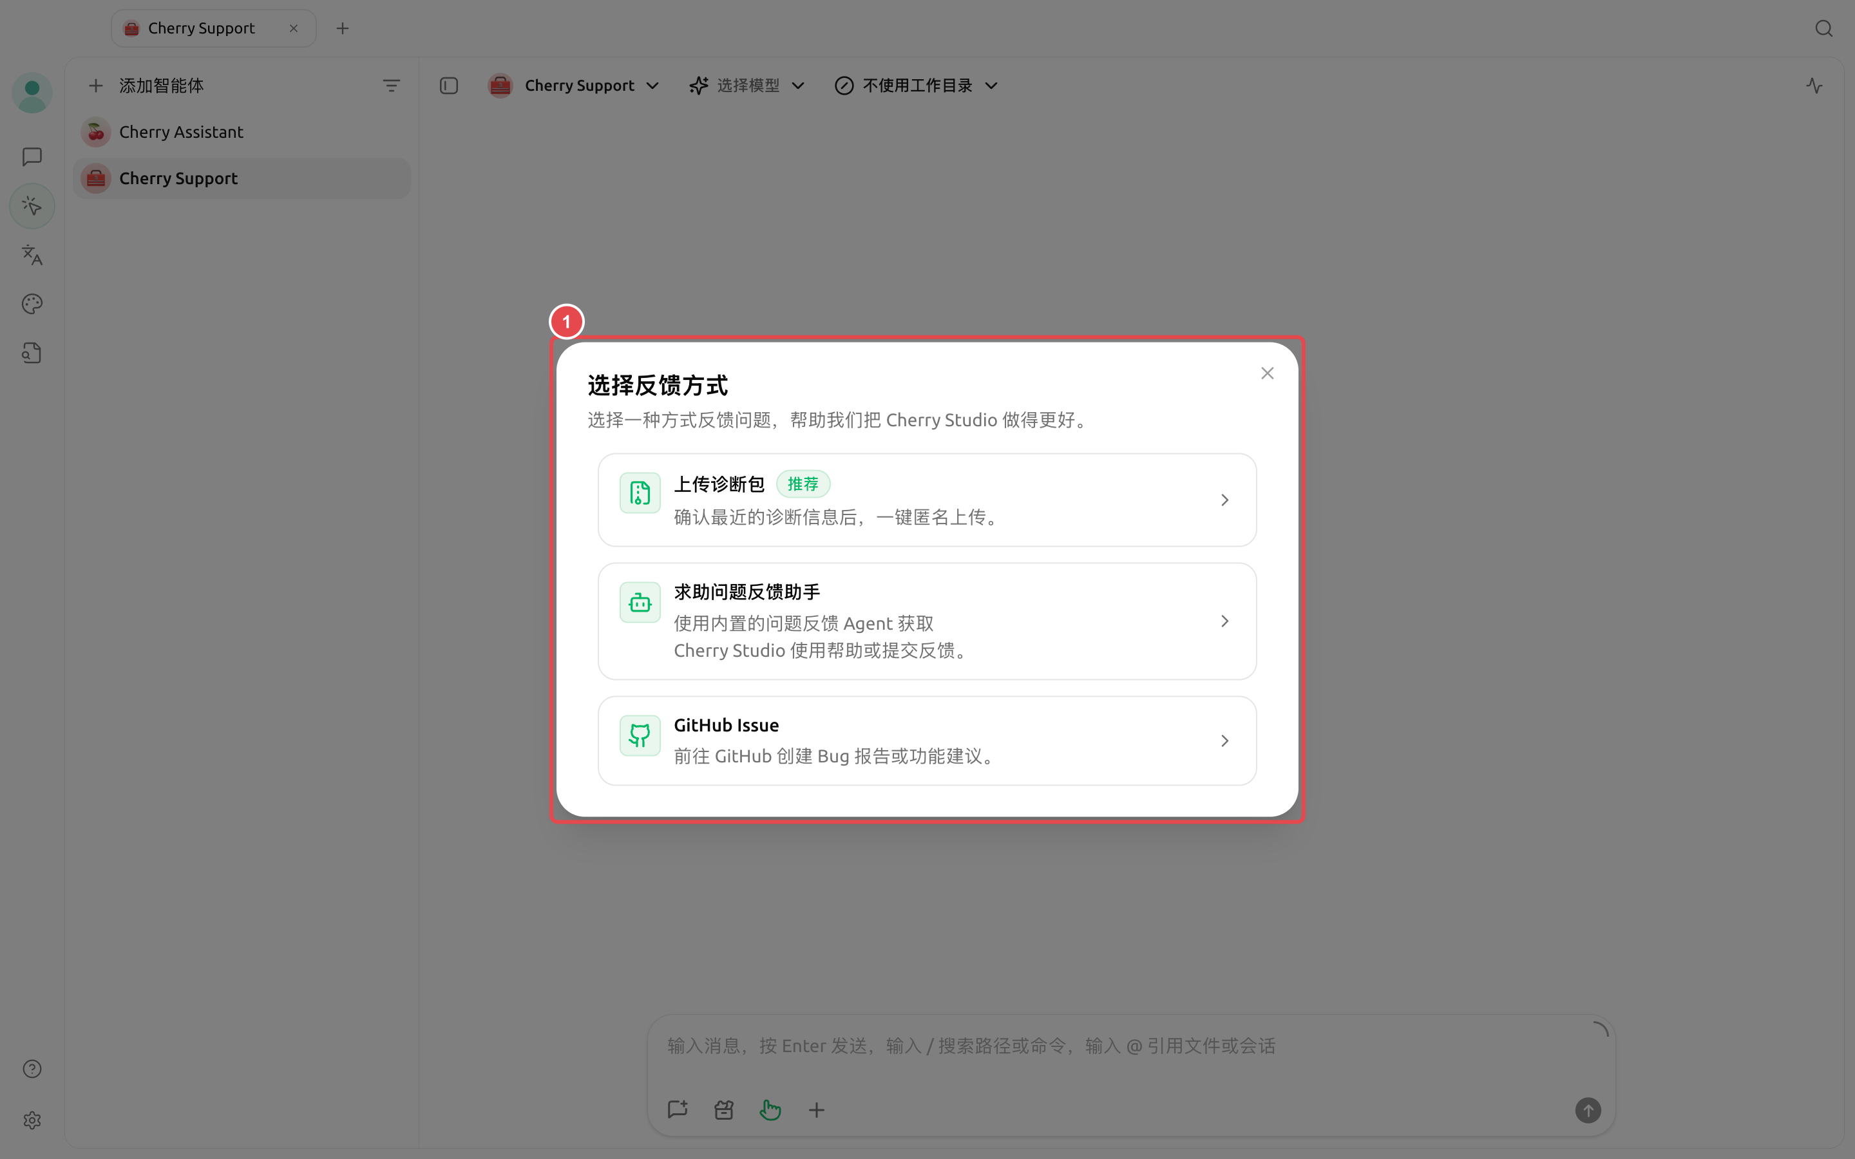The image size is (1855, 1159).
Task: Open the paint palette icon in the sidebar
Action: pos(32,303)
